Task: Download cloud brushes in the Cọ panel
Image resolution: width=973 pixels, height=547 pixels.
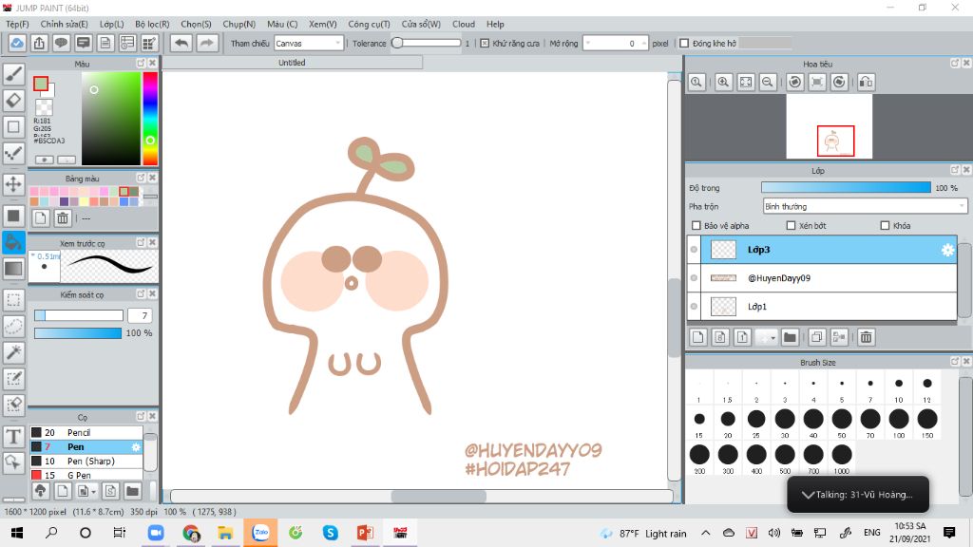Action: [40, 492]
